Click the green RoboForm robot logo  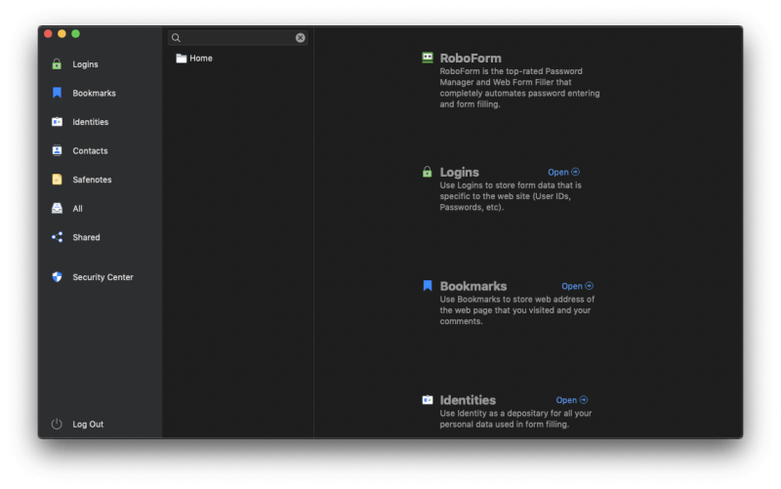(428, 58)
